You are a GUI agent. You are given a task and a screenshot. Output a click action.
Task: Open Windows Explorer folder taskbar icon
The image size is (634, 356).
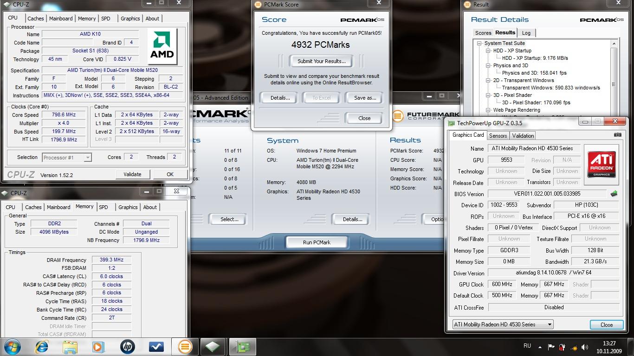tap(70, 346)
